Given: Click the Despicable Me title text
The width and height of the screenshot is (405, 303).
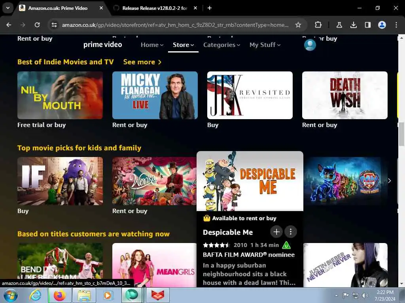Looking at the screenshot, I should point(228,232).
